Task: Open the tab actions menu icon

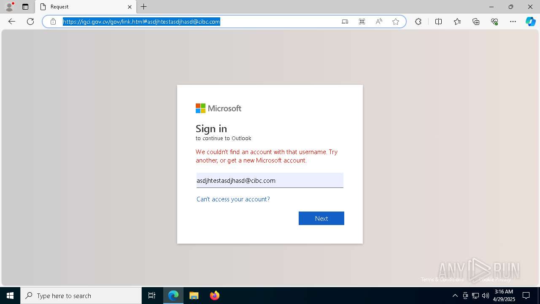Action: (25, 7)
